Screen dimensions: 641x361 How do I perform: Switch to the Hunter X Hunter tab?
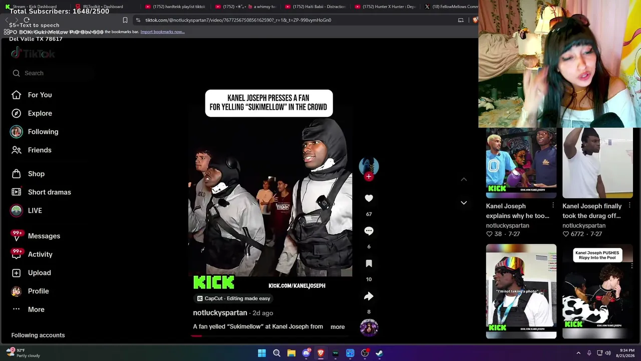pyautogui.click(x=385, y=7)
